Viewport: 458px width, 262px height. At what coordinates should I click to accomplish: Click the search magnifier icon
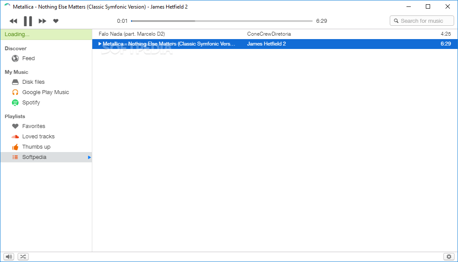tap(396, 21)
